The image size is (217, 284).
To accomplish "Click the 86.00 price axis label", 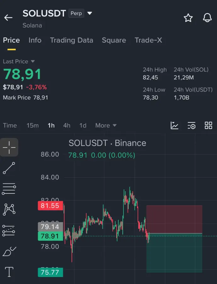I will 50,154.
